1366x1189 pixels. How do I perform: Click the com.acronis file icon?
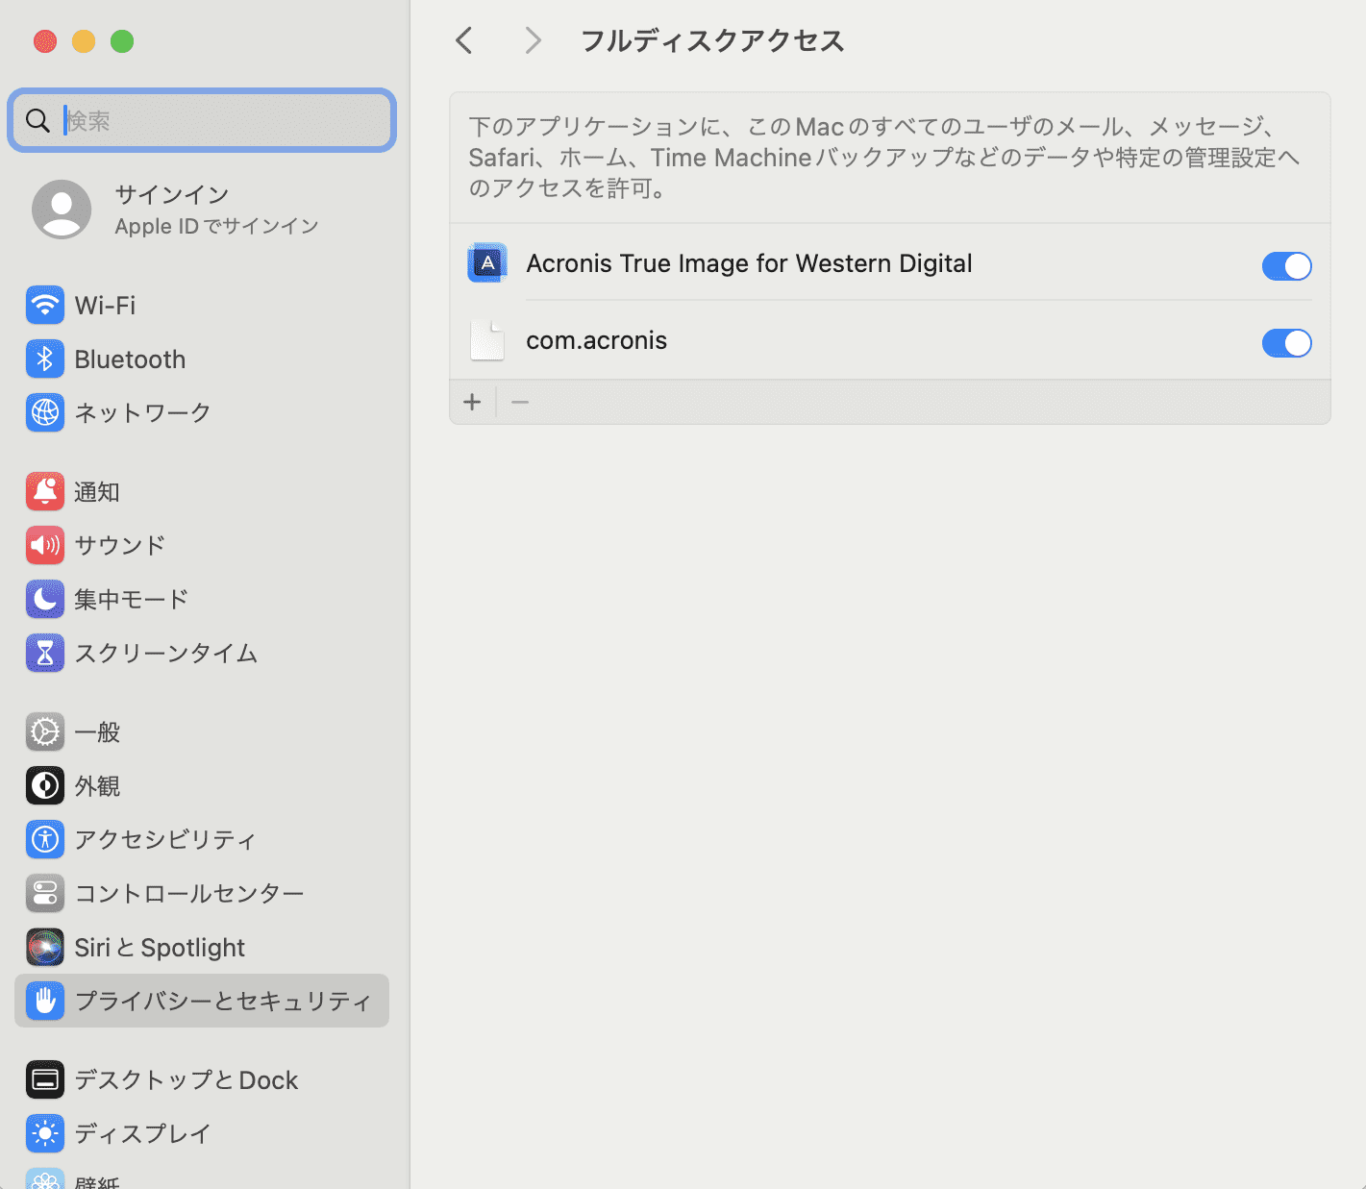[x=487, y=340]
